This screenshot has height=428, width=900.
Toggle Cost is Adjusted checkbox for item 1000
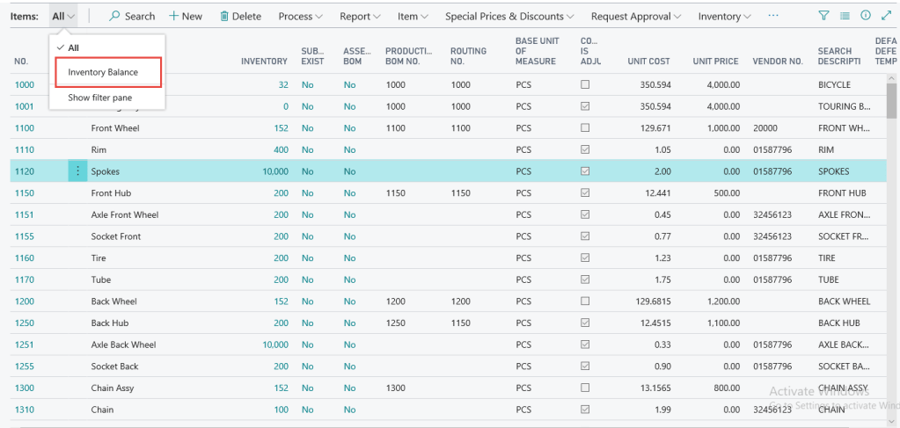point(584,85)
